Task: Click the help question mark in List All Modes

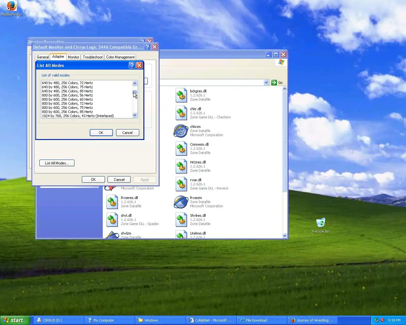Action: tap(132, 65)
